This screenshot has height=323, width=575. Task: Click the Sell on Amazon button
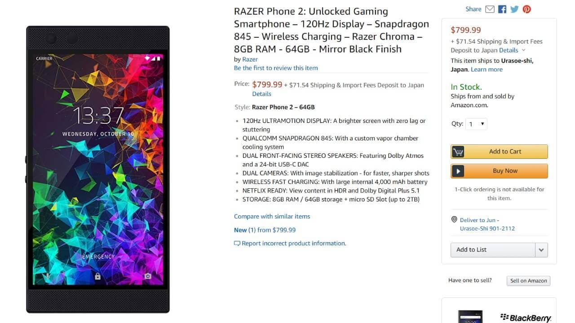[x=528, y=281]
